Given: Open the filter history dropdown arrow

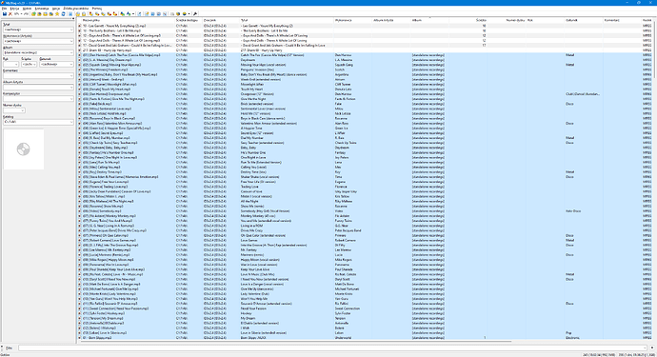Looking at the screenshot, I should (x=645, y=347).
